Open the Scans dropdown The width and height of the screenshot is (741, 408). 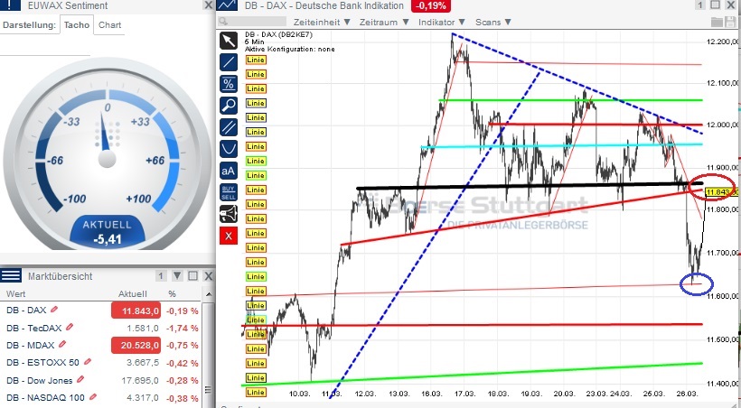tap(493, 23)
